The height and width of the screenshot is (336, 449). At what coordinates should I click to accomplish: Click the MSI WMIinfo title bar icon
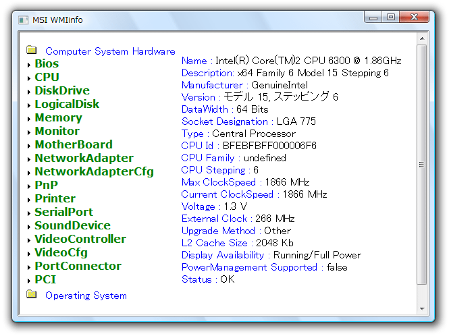pyautogui.click(x=24, y=20)
